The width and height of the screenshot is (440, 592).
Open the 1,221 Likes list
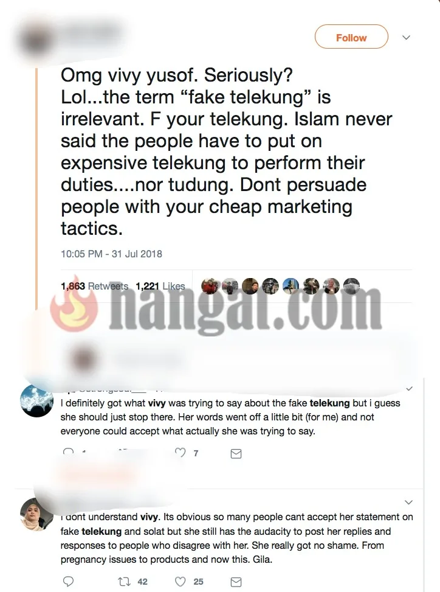(160, 286)
